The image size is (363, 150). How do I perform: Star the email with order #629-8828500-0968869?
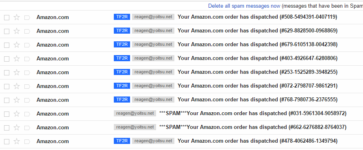click(17, 31)
